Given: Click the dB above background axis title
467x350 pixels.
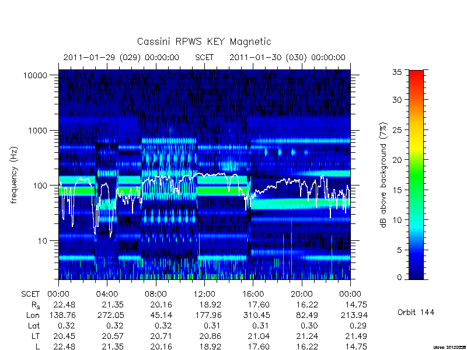Looking at the screenshot, I should click(x=384, y=175).
